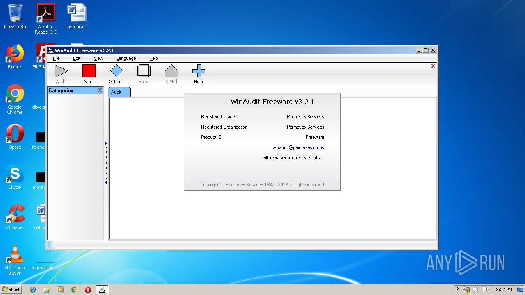The image size is (525, 295).
Task: Click the volume speaker tray icon
Action: (x=476, y=290)
